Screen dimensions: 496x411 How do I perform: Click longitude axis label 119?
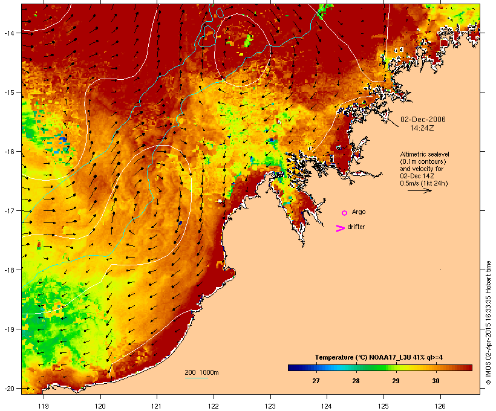pos(44,406)
